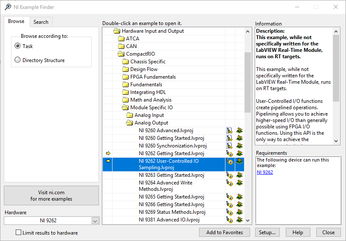Switch to the Browse tab
Image resolution: width=346 pixels, height=241 pixels.
(x=16, y=21)
